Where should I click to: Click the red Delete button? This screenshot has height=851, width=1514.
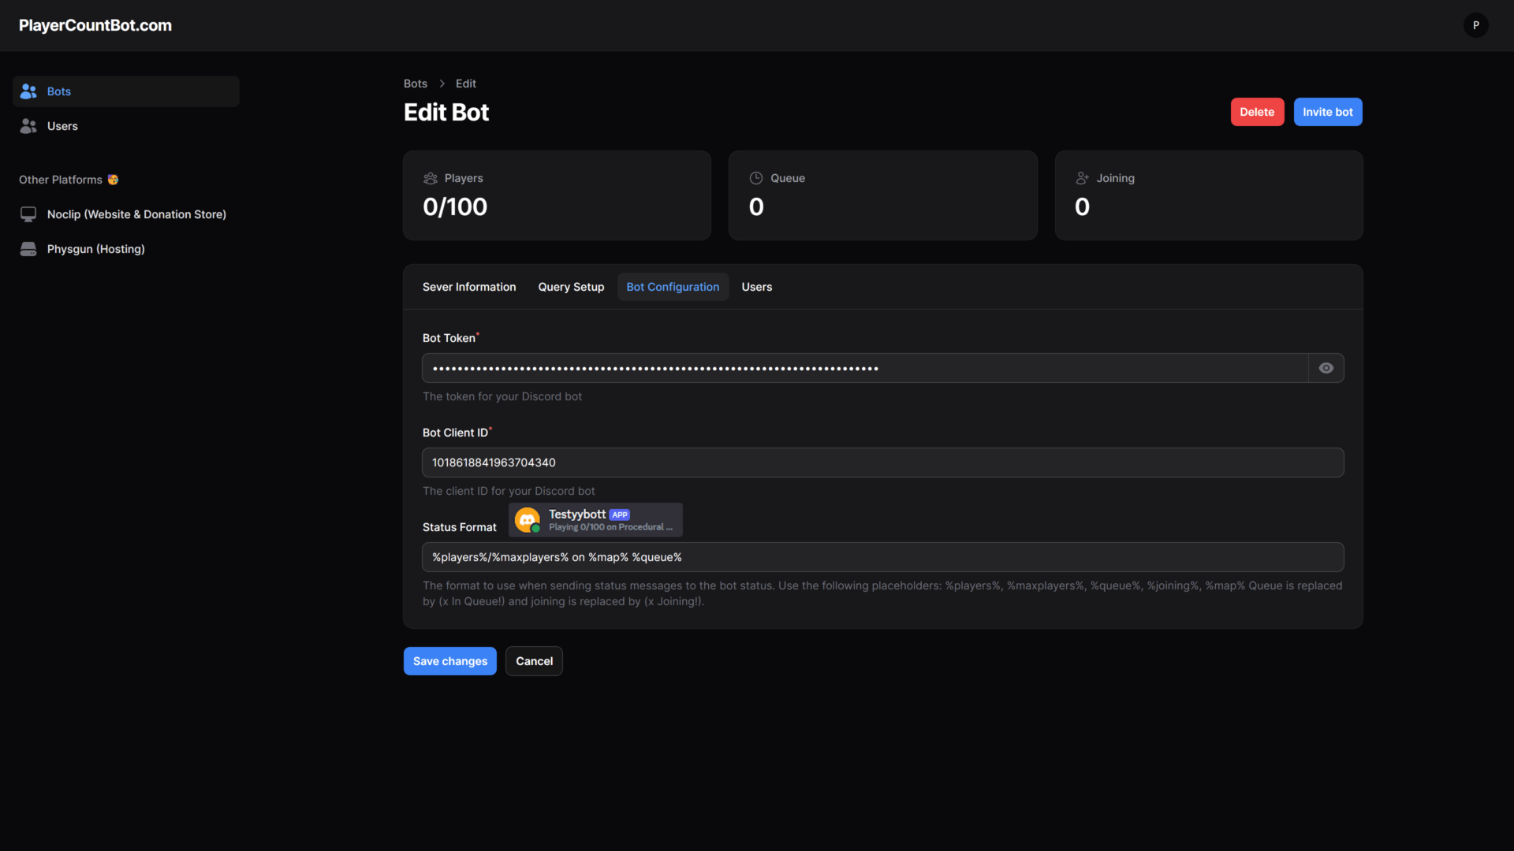tap(1257, 112)
